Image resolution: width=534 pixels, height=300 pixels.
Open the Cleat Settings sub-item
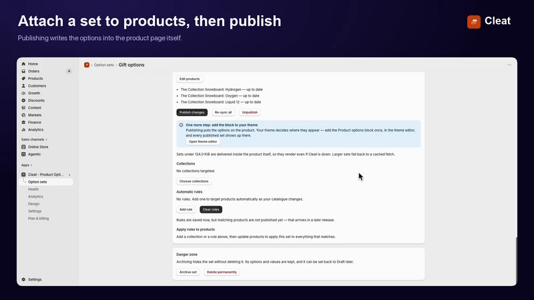35,211
